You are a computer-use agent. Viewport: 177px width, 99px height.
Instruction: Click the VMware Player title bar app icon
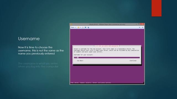71,24
